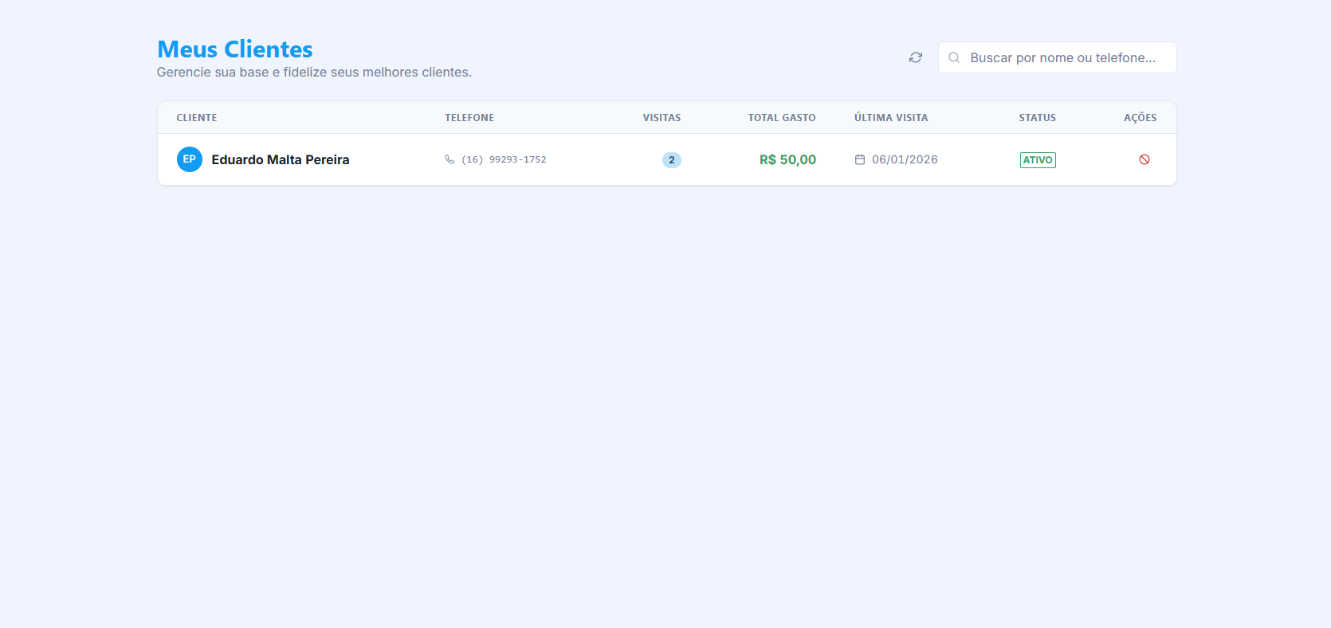Screen dimensions: 1331x628
Task: Click the EP avatar circle
Action: coord(190,159)
